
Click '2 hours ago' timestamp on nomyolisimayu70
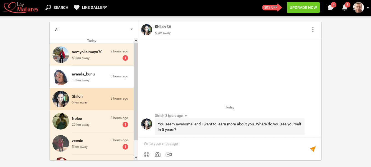119,51
